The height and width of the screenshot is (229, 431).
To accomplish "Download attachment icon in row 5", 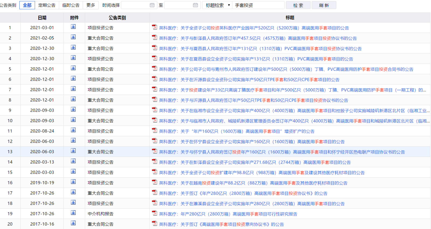I will (x=73, y=68).
